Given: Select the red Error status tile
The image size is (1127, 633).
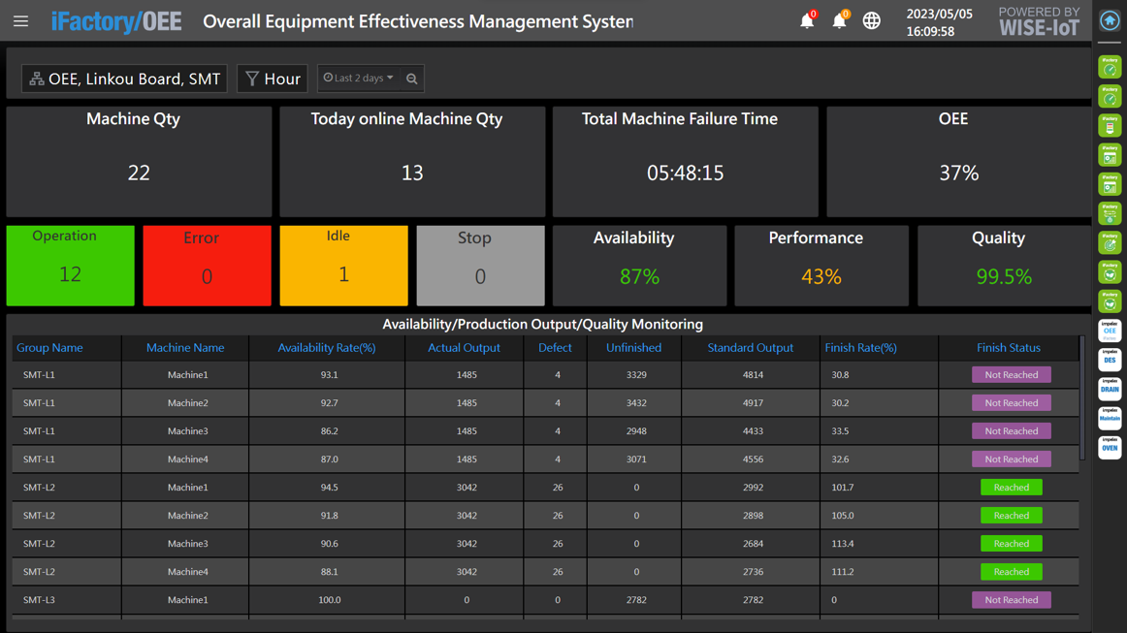Looking at the screenshot, I should 207,266.
